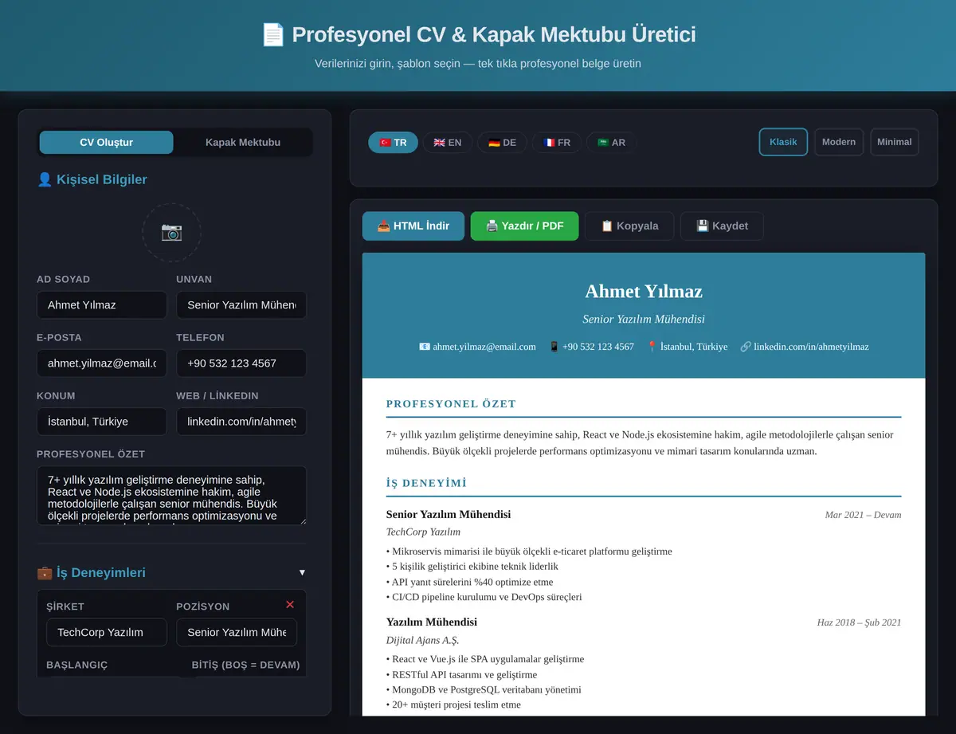This screenshot has width=956, height=734.
Task: Click the CI/CD pipeline bullet line
Action: tap(484, 597)
